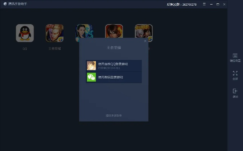The height and width of the screenshot is (151, 243).
Task: Open the fighter game icon with flames
Action: (114, 31)
